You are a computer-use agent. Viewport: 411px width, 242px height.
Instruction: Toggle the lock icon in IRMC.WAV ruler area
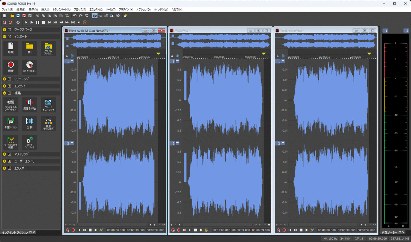[x=172, y=56]
